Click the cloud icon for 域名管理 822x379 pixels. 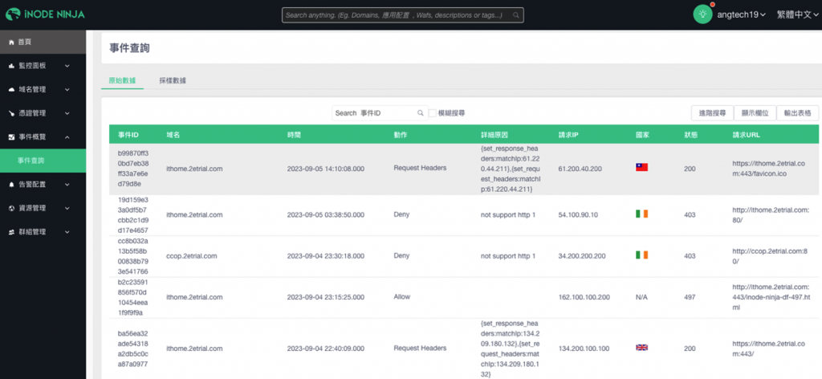pyautogui.click(x=11, y=90)
